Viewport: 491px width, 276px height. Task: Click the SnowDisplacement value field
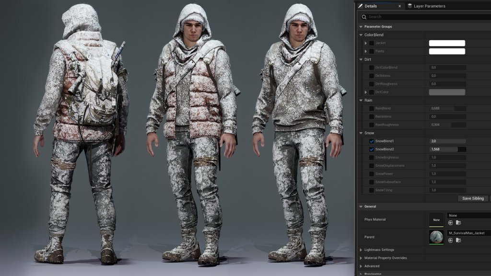pyautogui.click(x=447, y=165)
